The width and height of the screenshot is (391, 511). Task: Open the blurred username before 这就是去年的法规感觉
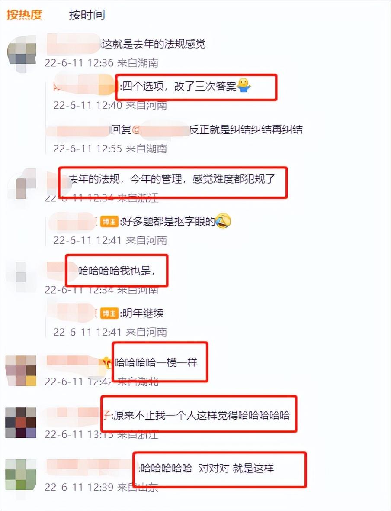(x=74, y=44)
